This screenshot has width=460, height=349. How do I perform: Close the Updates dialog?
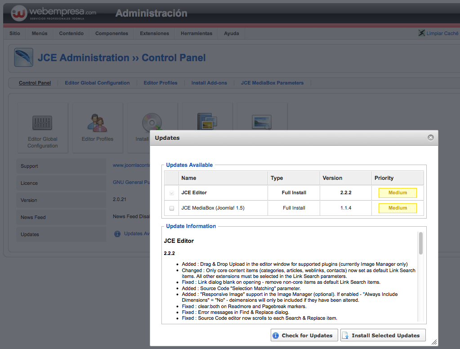pos(431,138)
